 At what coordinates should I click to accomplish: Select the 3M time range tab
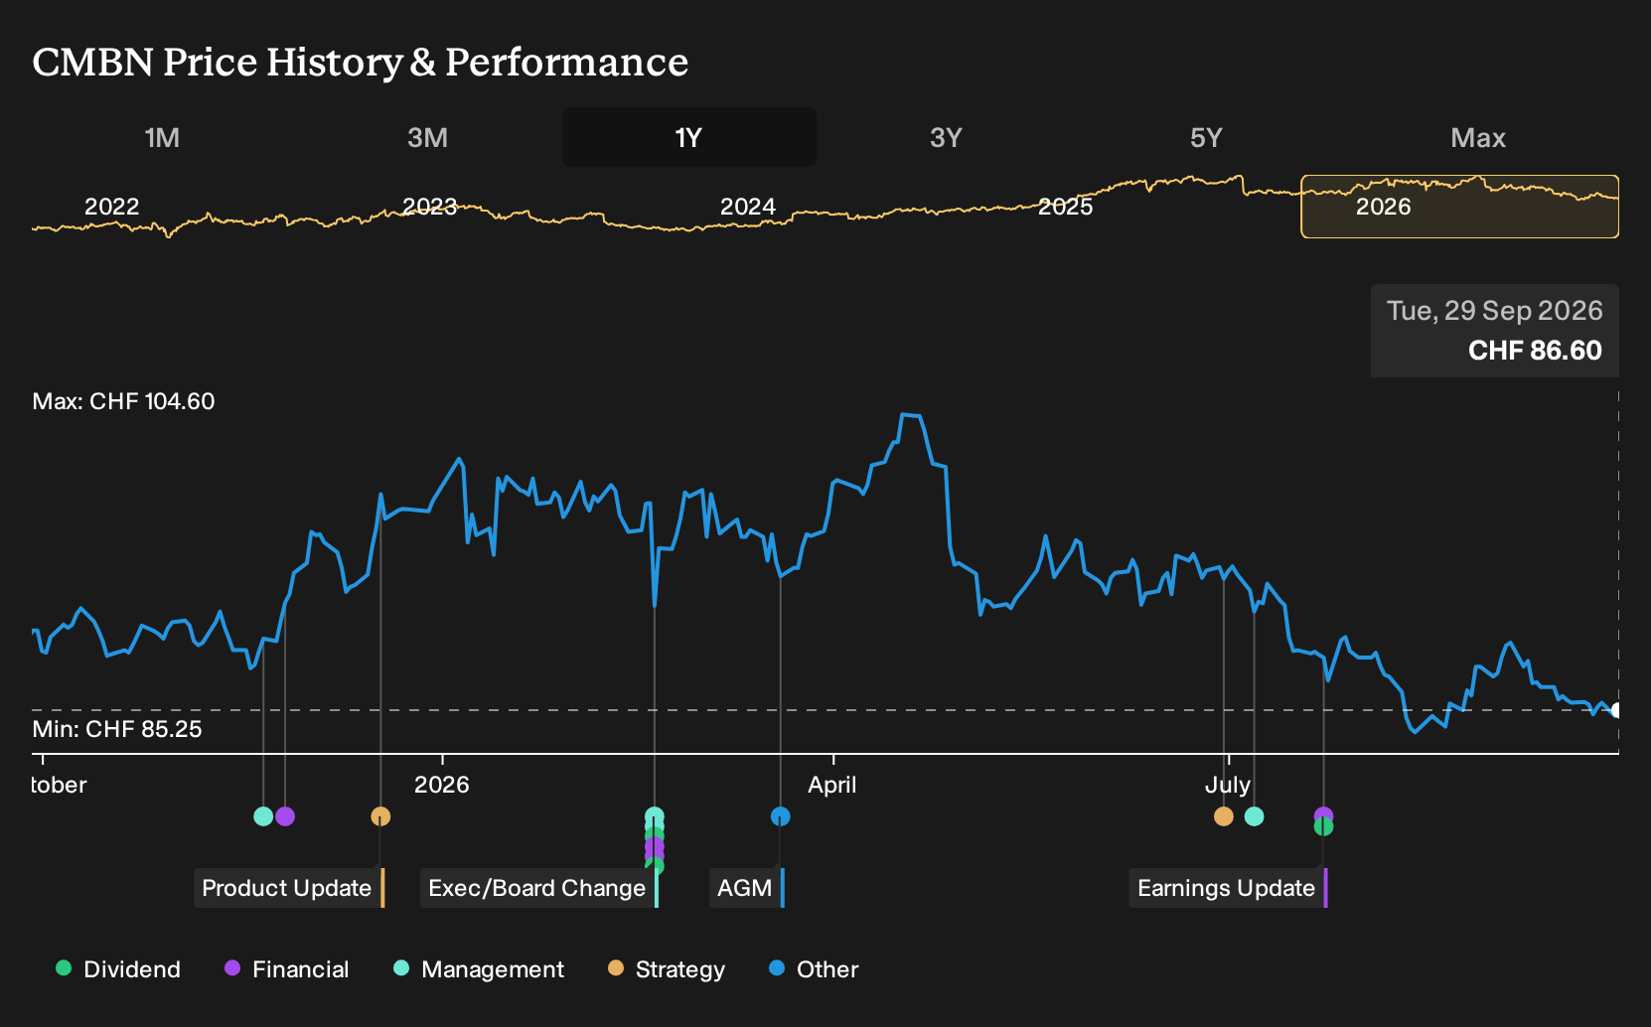427,137
